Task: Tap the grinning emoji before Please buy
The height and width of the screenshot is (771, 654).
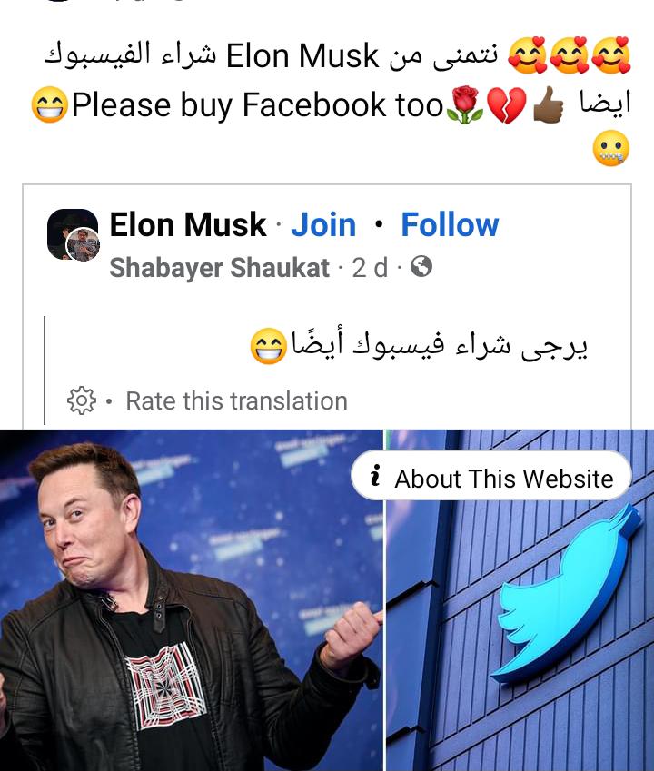Action: click(50, 104)
